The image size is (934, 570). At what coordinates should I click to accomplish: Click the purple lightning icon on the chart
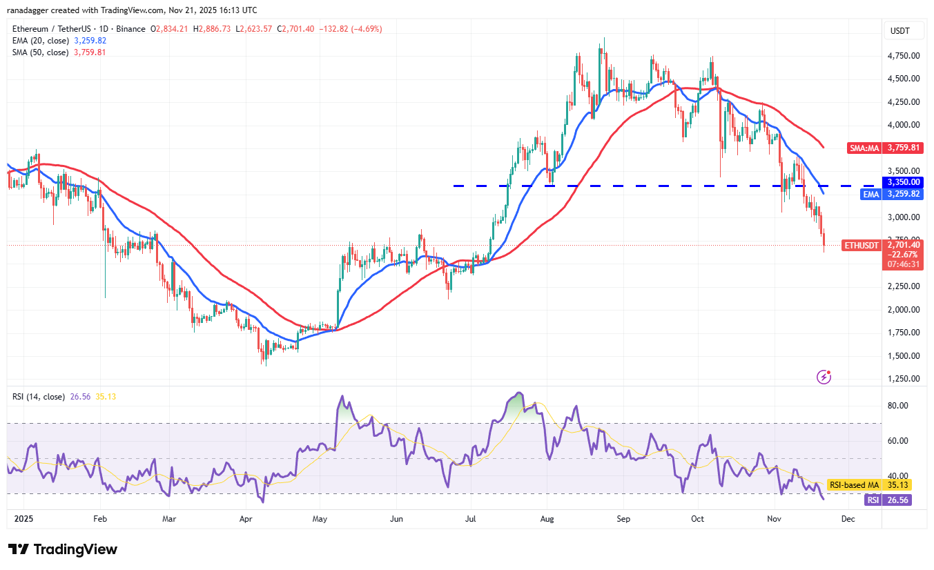pyautogui.click(x=823, y=375)
